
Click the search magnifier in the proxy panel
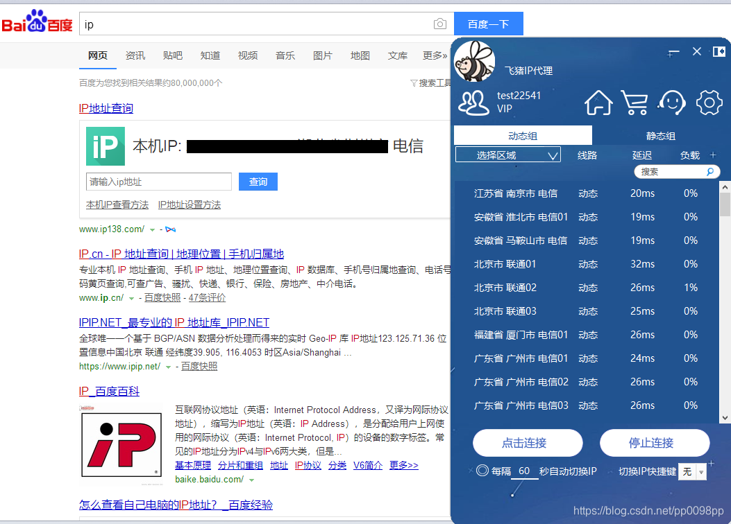pos(710,172)
